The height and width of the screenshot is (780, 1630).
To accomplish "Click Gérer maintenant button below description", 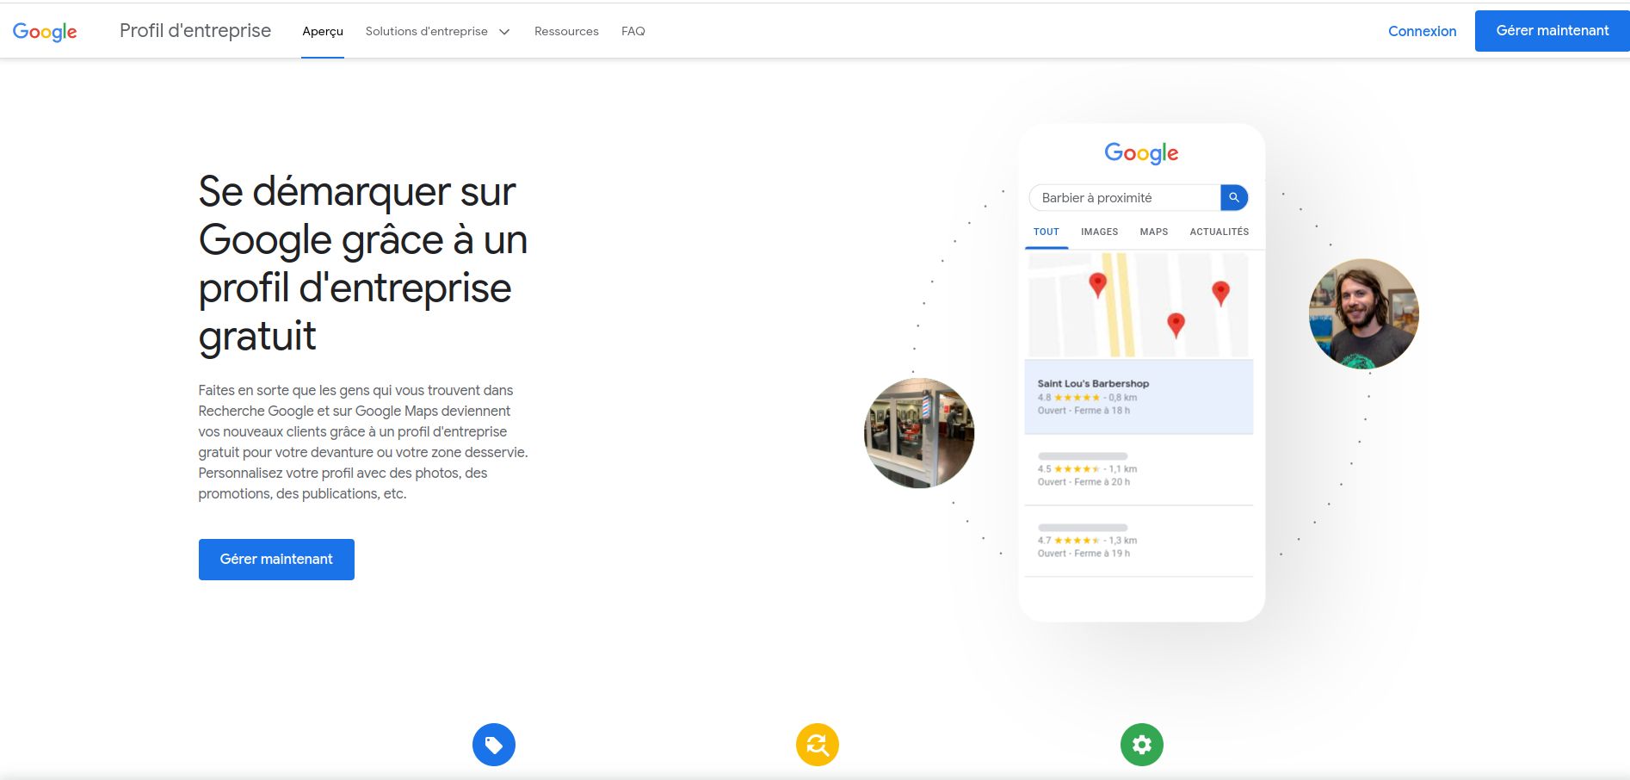I will click(276, 560).
